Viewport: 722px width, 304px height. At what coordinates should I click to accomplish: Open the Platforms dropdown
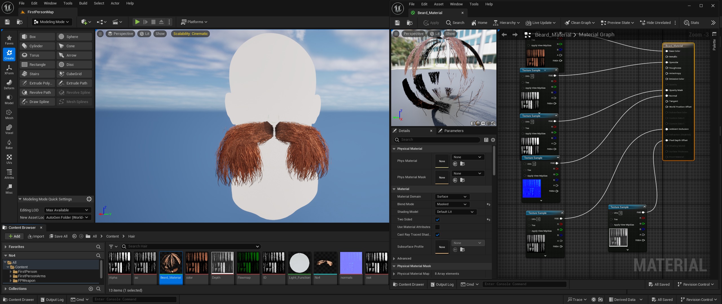tap(194, 22)
